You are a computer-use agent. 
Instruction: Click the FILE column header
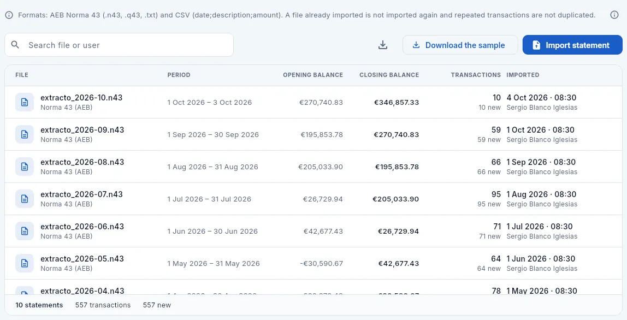22,75
